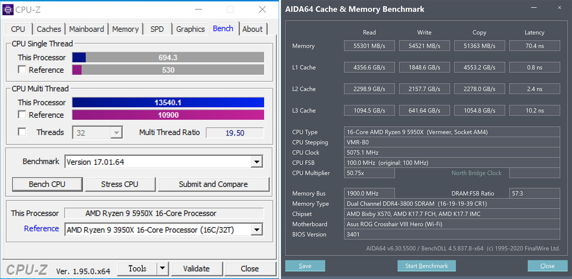Click CPU Clock value 5075.1 MHz
This screenshot has height=279, width=572.
(452, 153)
